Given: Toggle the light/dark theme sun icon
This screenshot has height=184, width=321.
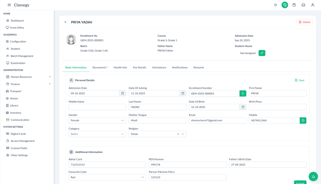Looking at the screenshot, I should (x=275, y=5).
